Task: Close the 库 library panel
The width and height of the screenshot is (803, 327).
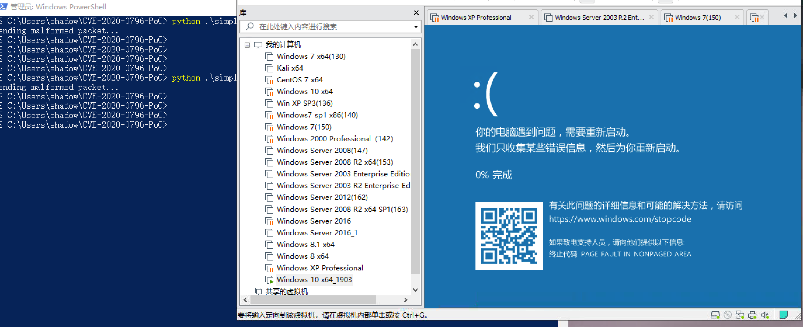Action: coord(416,13)
